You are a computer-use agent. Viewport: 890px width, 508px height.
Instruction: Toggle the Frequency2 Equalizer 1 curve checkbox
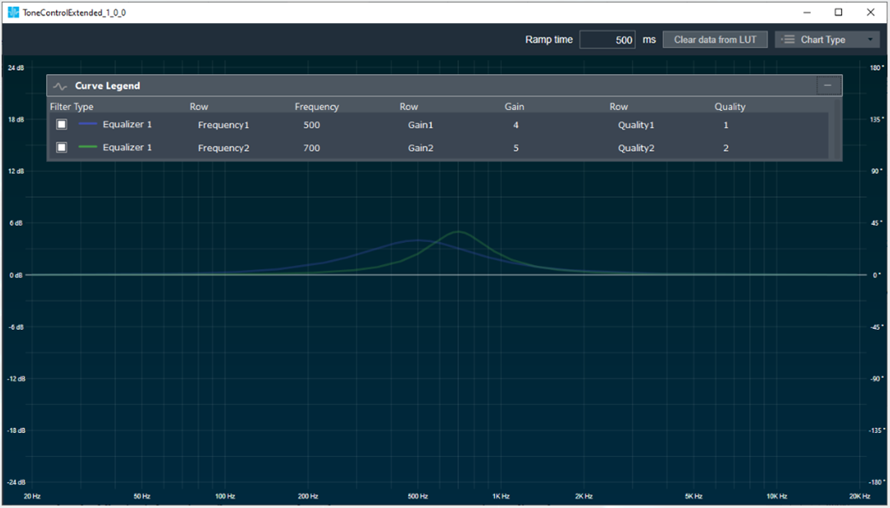(x=62, y=147)
